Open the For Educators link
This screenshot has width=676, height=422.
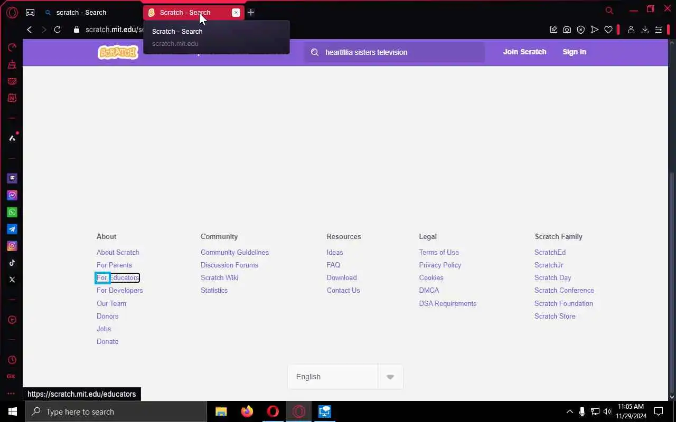pos(118,277)
